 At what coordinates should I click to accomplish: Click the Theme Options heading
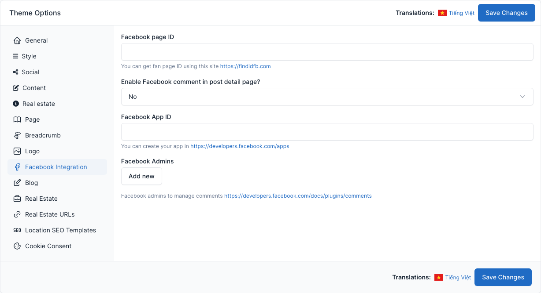click(x=35, y=13)
